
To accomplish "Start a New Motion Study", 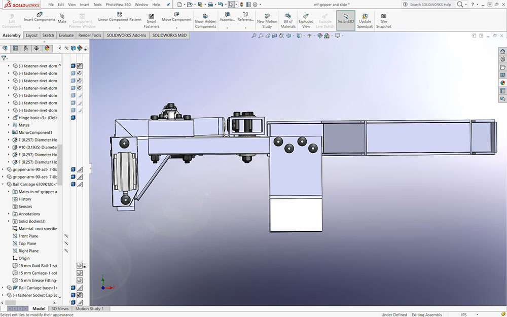I will click(267, 21).
